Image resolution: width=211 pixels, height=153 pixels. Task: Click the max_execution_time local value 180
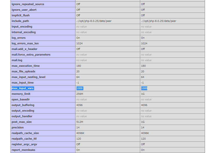pyautogui.click(x=79, y=66)
